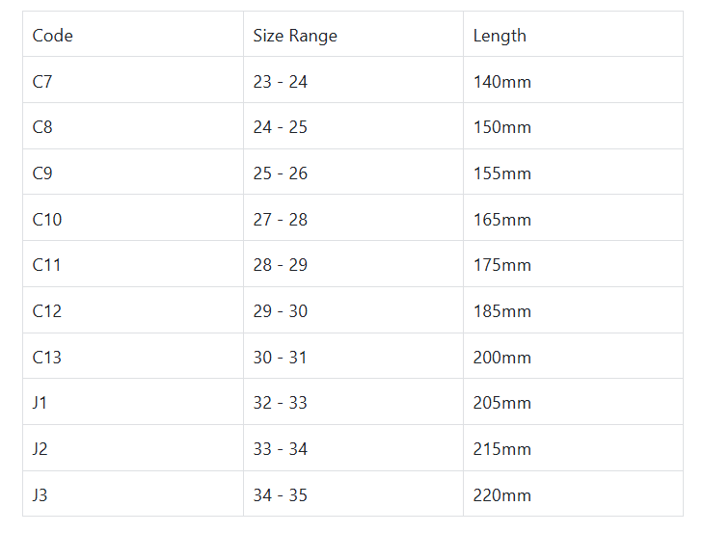Select the 155mm length cell
Image resolution: width=703 pixels, height=533 pixels.
pos(501,173)
